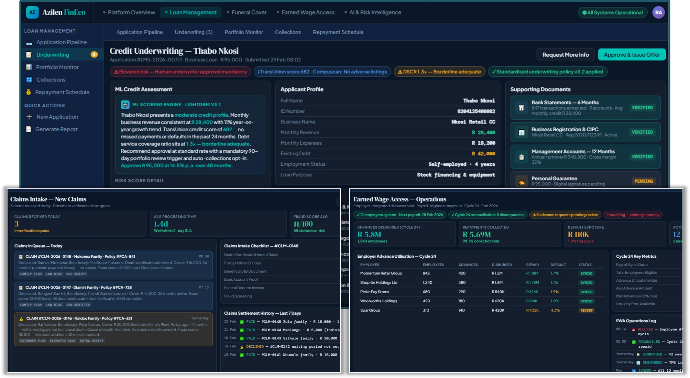Select the Repayment Schedule money bag icon

[x=28, y=92]
